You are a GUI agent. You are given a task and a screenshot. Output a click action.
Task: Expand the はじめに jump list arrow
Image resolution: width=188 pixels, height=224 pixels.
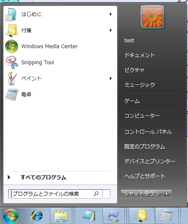111,14
